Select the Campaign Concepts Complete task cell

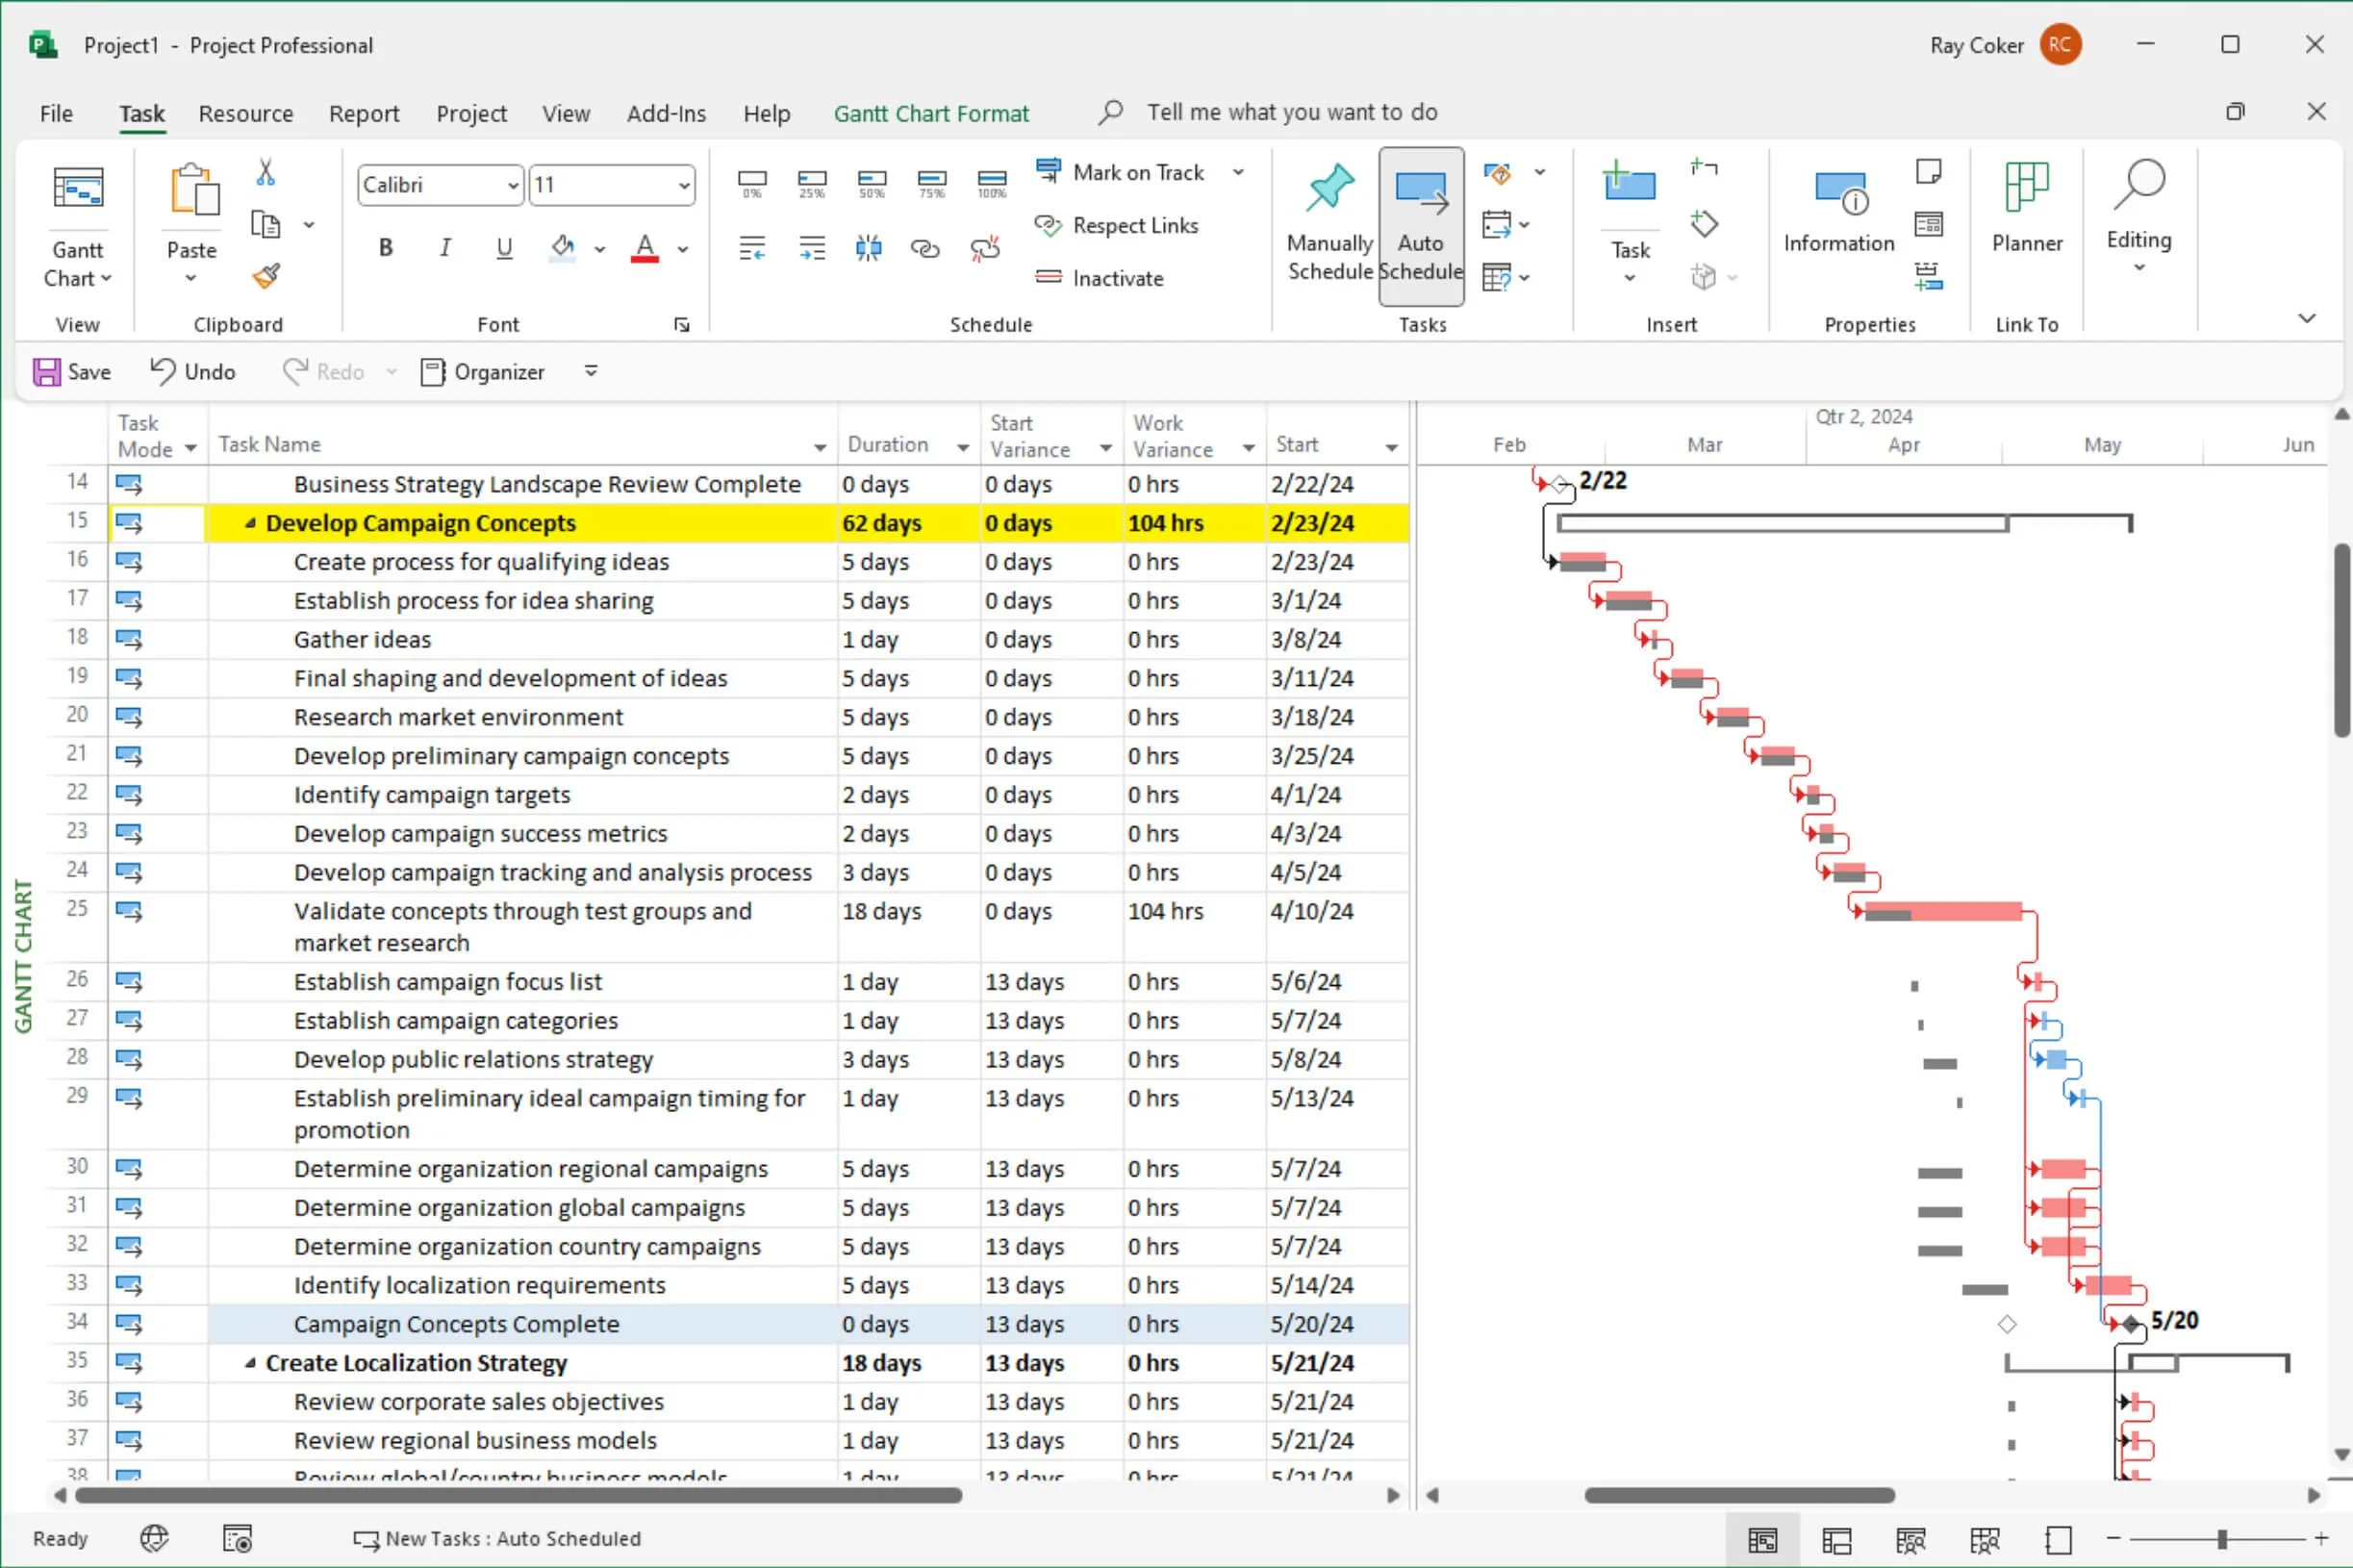tap(456, 1324)
